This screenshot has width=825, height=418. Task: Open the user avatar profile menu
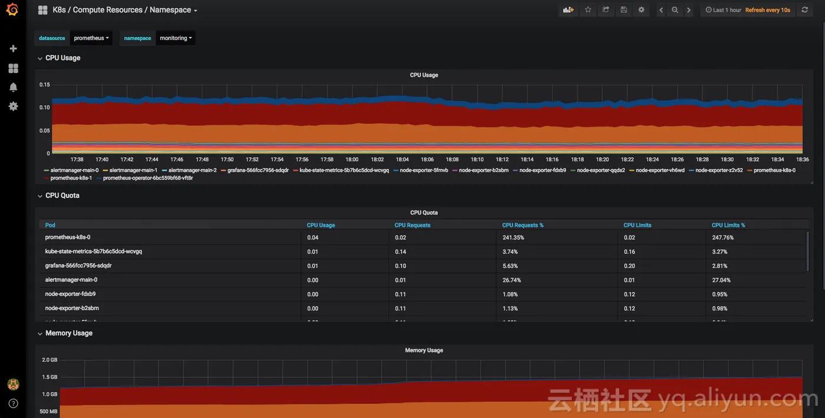pyautogui.click(x=13, y=384)
